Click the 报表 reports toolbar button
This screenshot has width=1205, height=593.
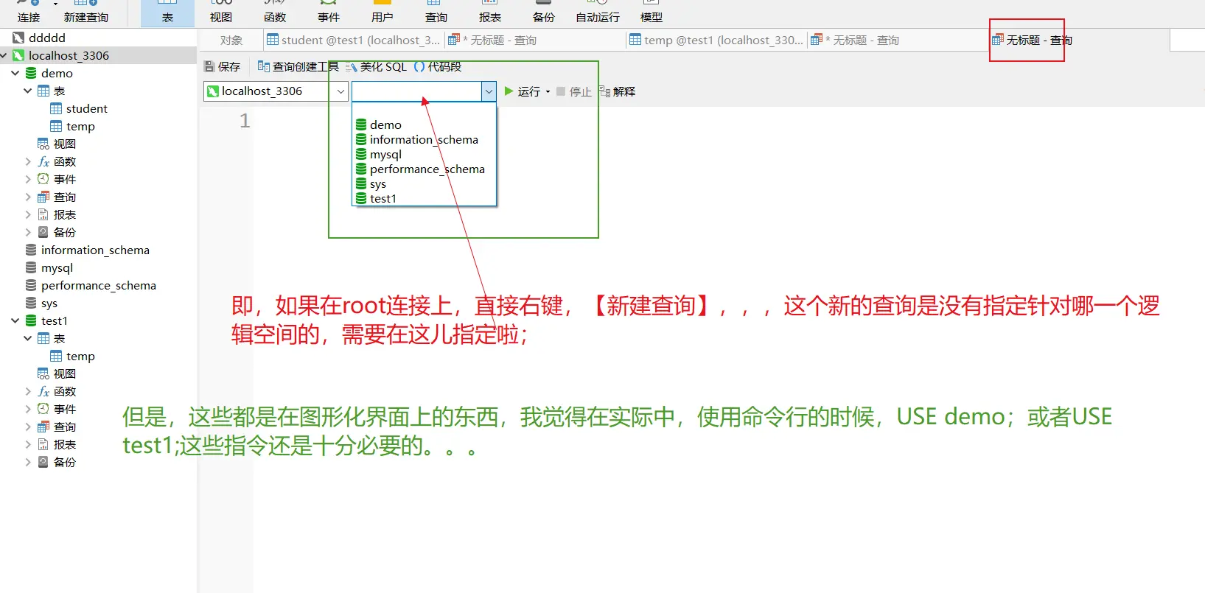490,13
